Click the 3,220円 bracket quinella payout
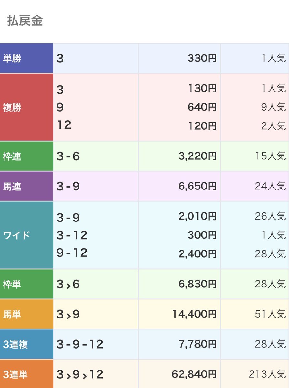 [197, 156]
